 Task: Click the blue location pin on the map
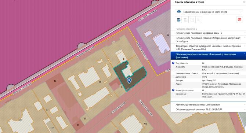129,81
